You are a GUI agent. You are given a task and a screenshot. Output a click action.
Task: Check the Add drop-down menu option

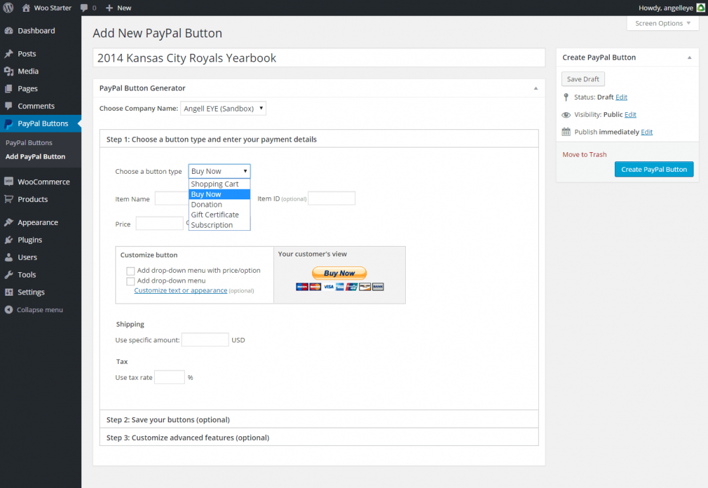click(130, 280)
